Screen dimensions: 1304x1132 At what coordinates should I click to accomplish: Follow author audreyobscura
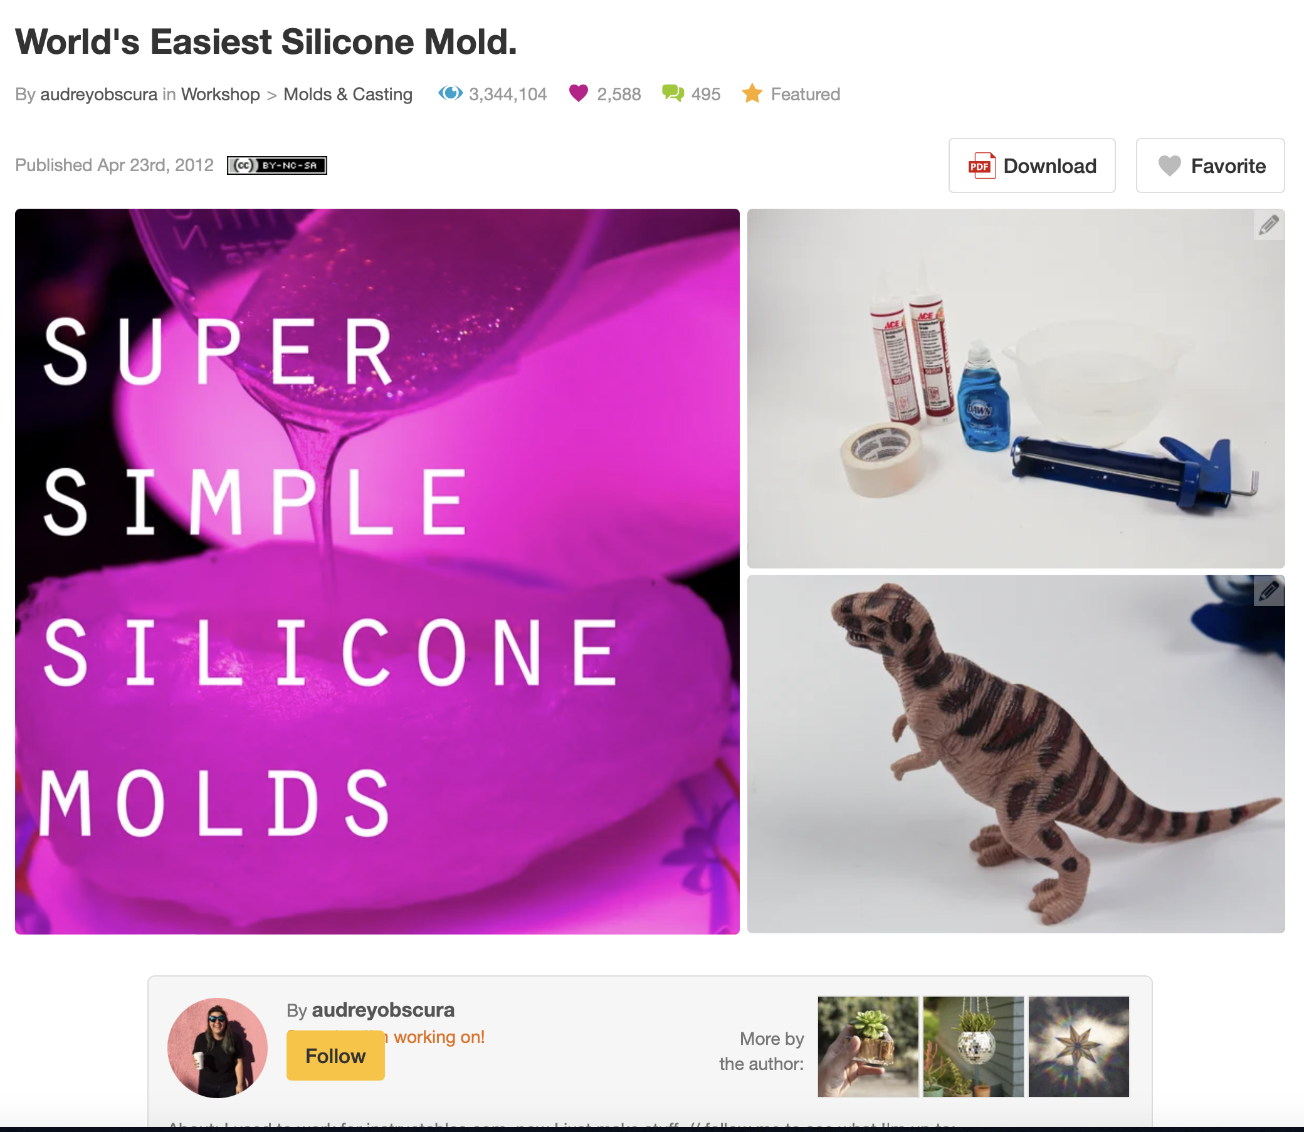pos(335,1056)
